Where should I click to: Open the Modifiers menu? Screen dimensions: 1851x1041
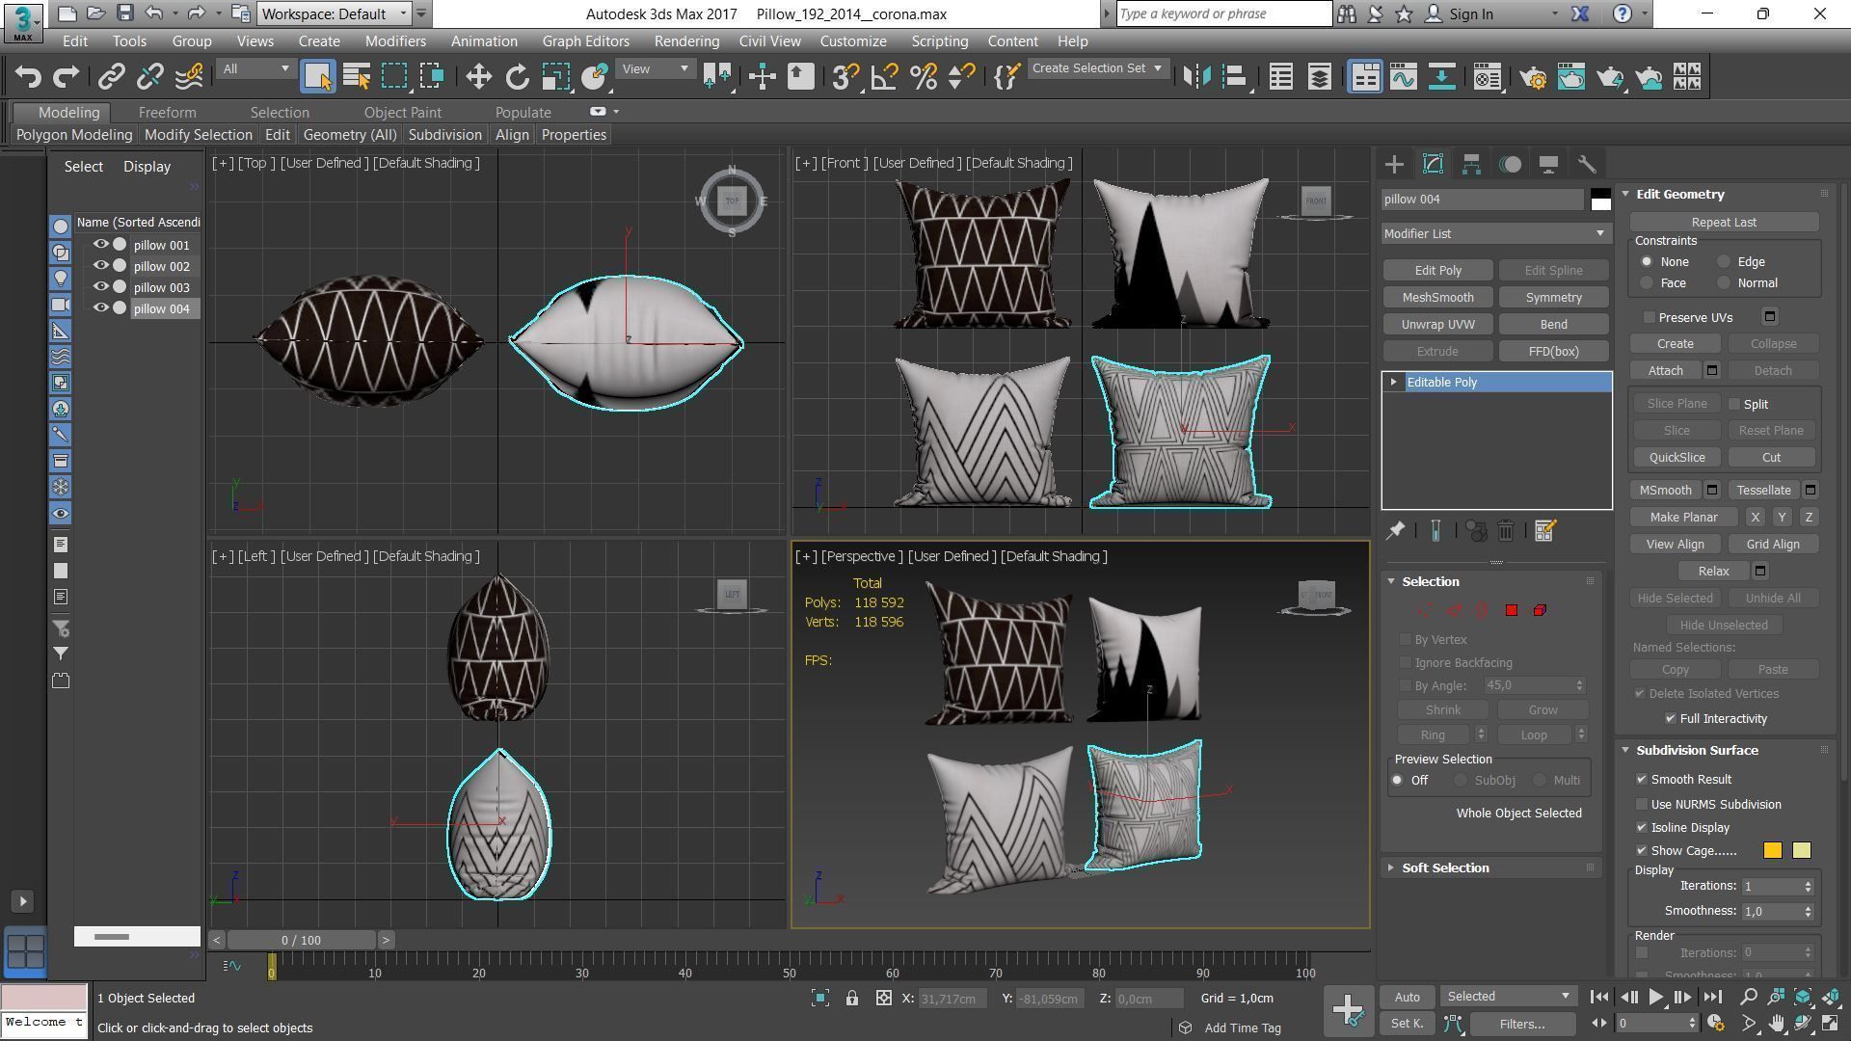click(395, 41)
